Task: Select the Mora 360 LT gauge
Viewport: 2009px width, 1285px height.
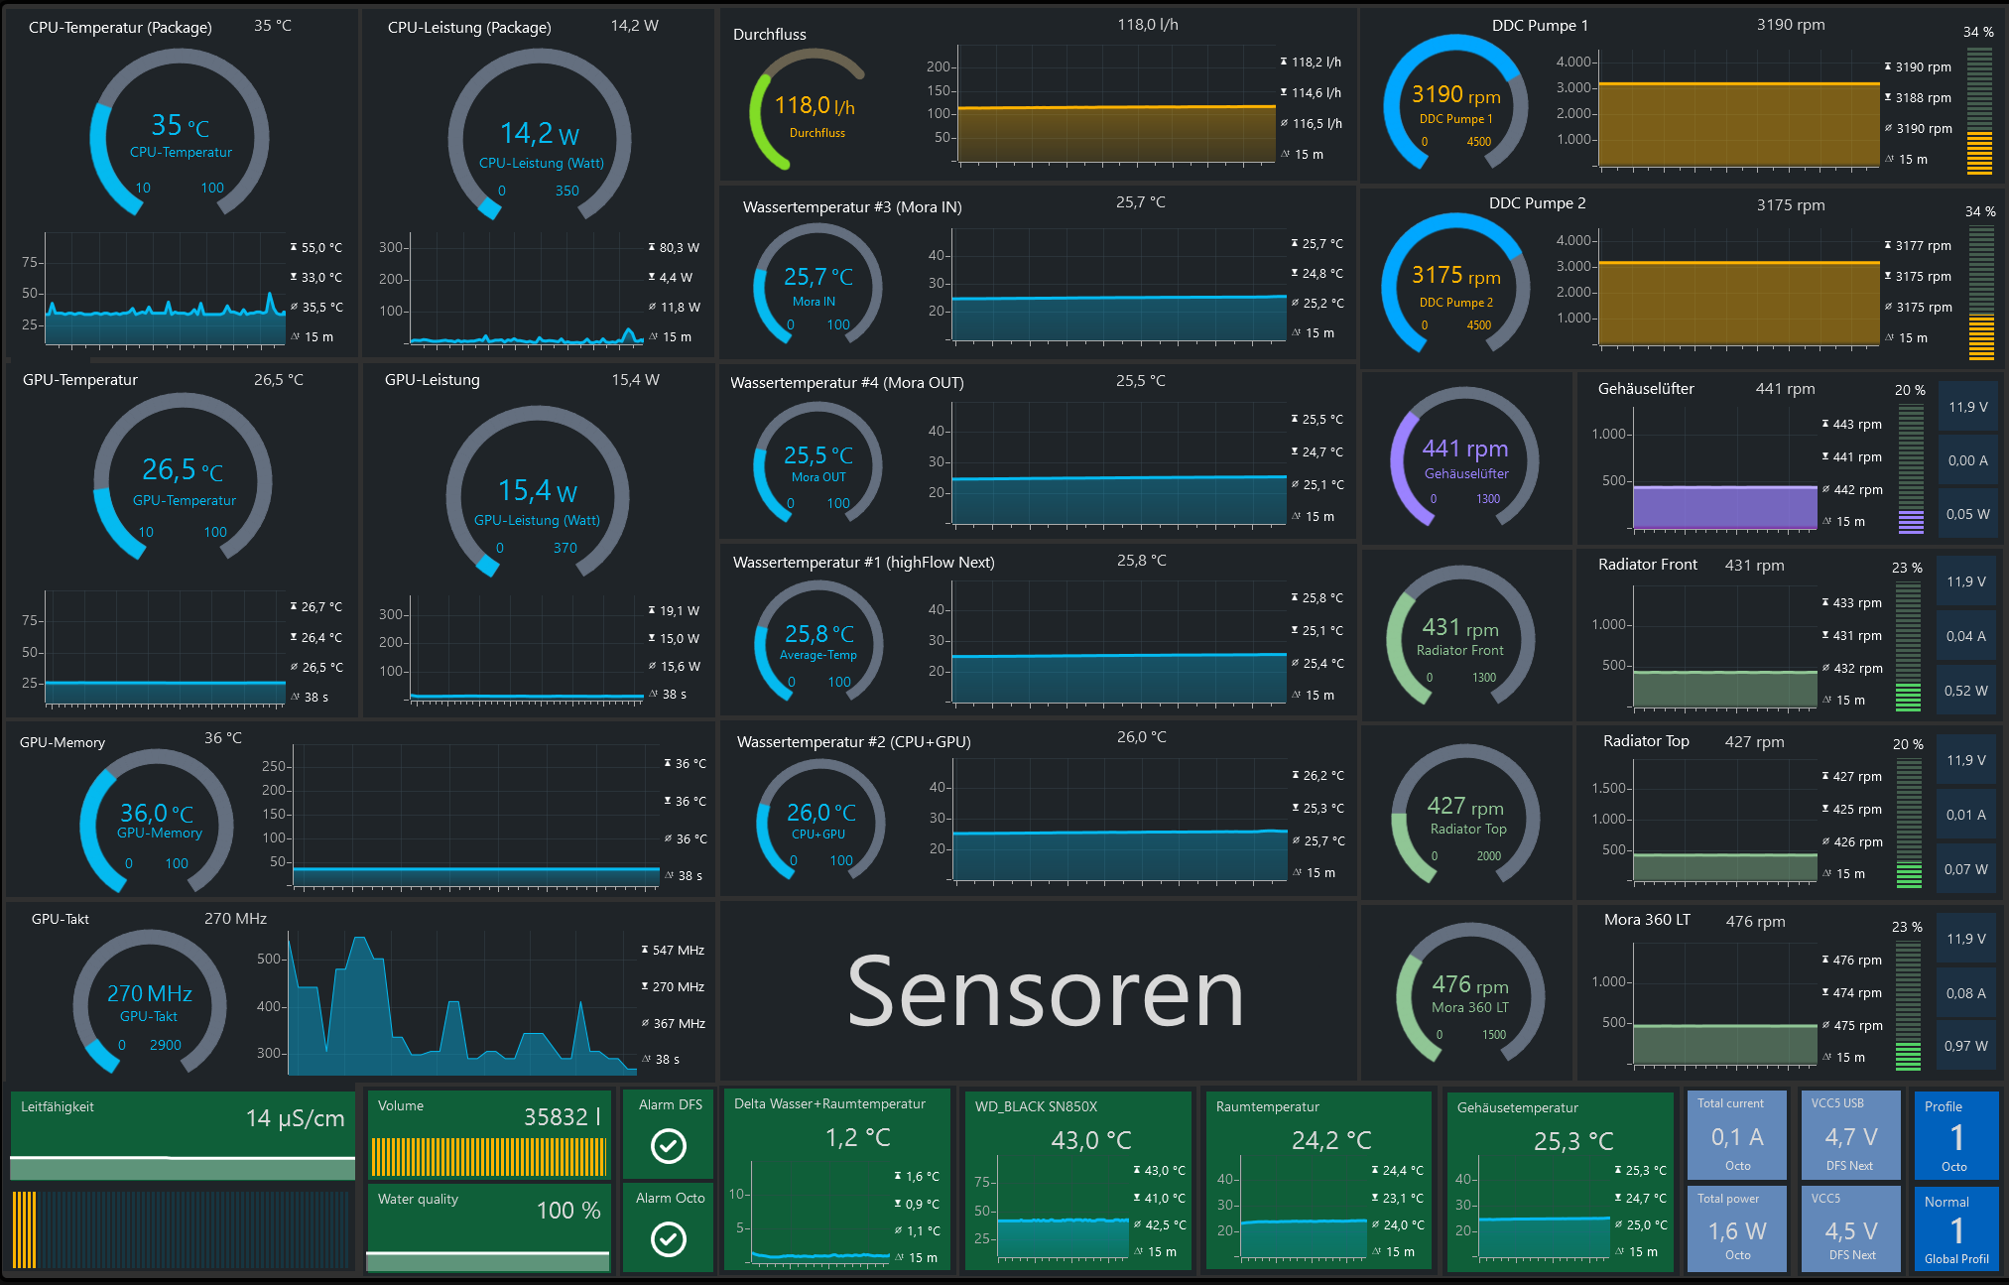Action: pyautogui.click(x=1469, y=993)
